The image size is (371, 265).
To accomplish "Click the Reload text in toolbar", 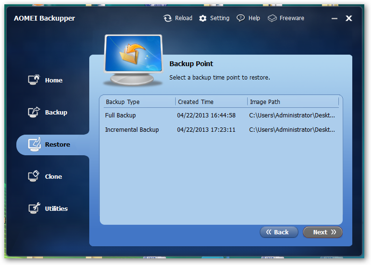I will click(x=184, y=18).
